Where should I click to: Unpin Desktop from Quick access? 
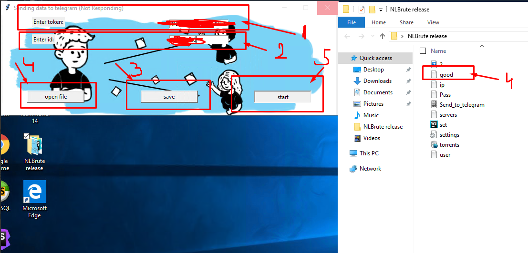tap(408, 70)
